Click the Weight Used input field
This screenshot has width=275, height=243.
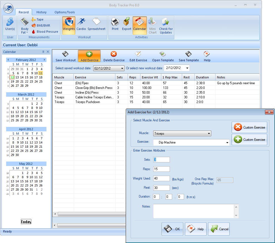(x=161, y=178)
